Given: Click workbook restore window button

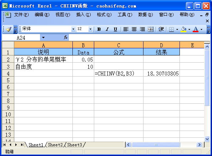Looking at the screenshot, I should click(207, 15).
